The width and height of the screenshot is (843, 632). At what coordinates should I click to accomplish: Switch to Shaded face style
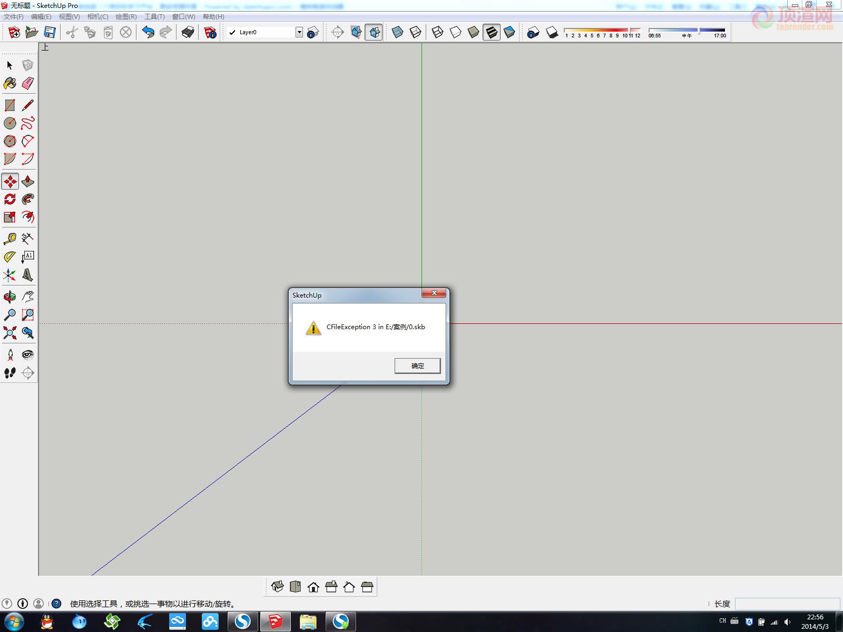click(473, 33)
